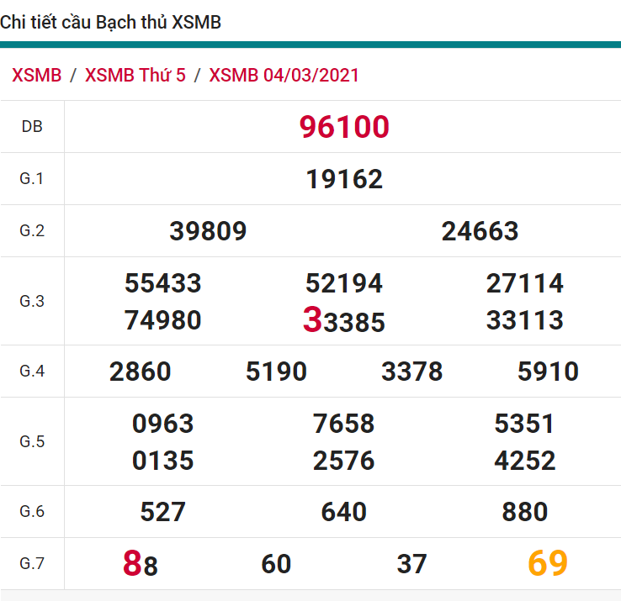
Task: Select third prize number 33113
Action: click(524, 320)
